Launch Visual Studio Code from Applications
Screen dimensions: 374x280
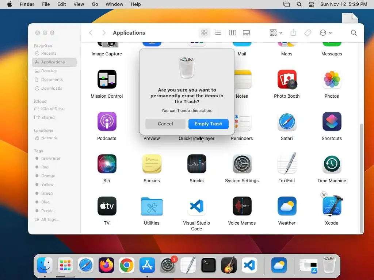[197, 206]
